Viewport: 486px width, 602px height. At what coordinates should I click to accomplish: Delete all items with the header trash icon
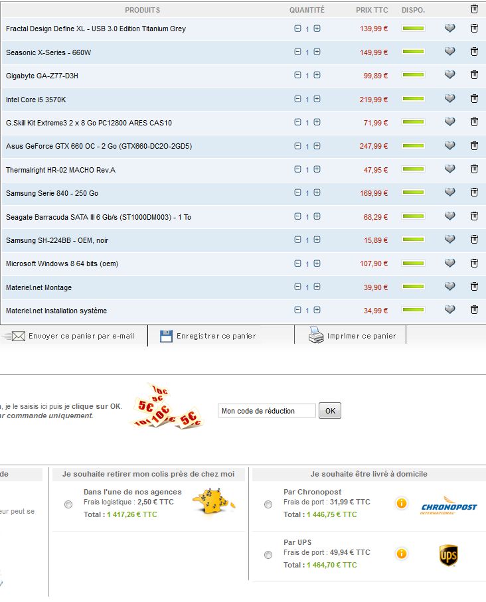[x=475, y=9]
